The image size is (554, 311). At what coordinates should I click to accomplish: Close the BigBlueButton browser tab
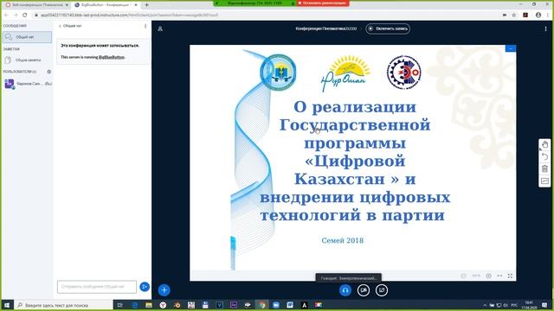pos(136,5)
